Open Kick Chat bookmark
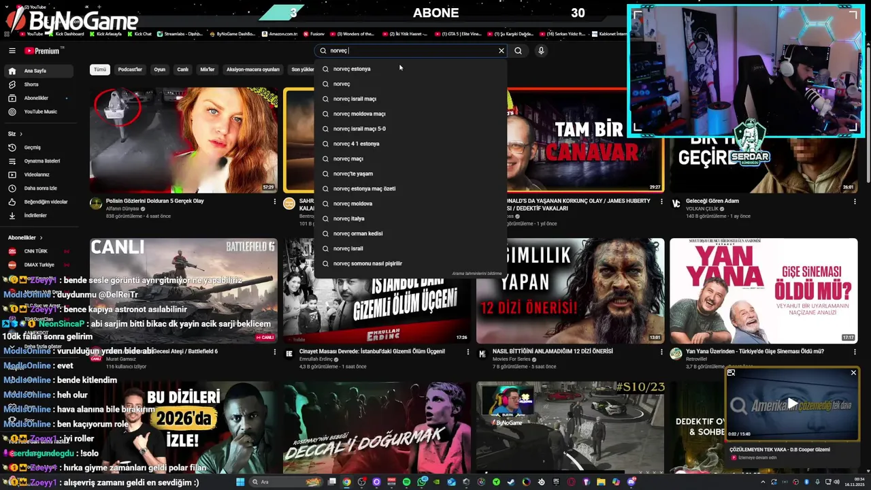 coord(139,33)
